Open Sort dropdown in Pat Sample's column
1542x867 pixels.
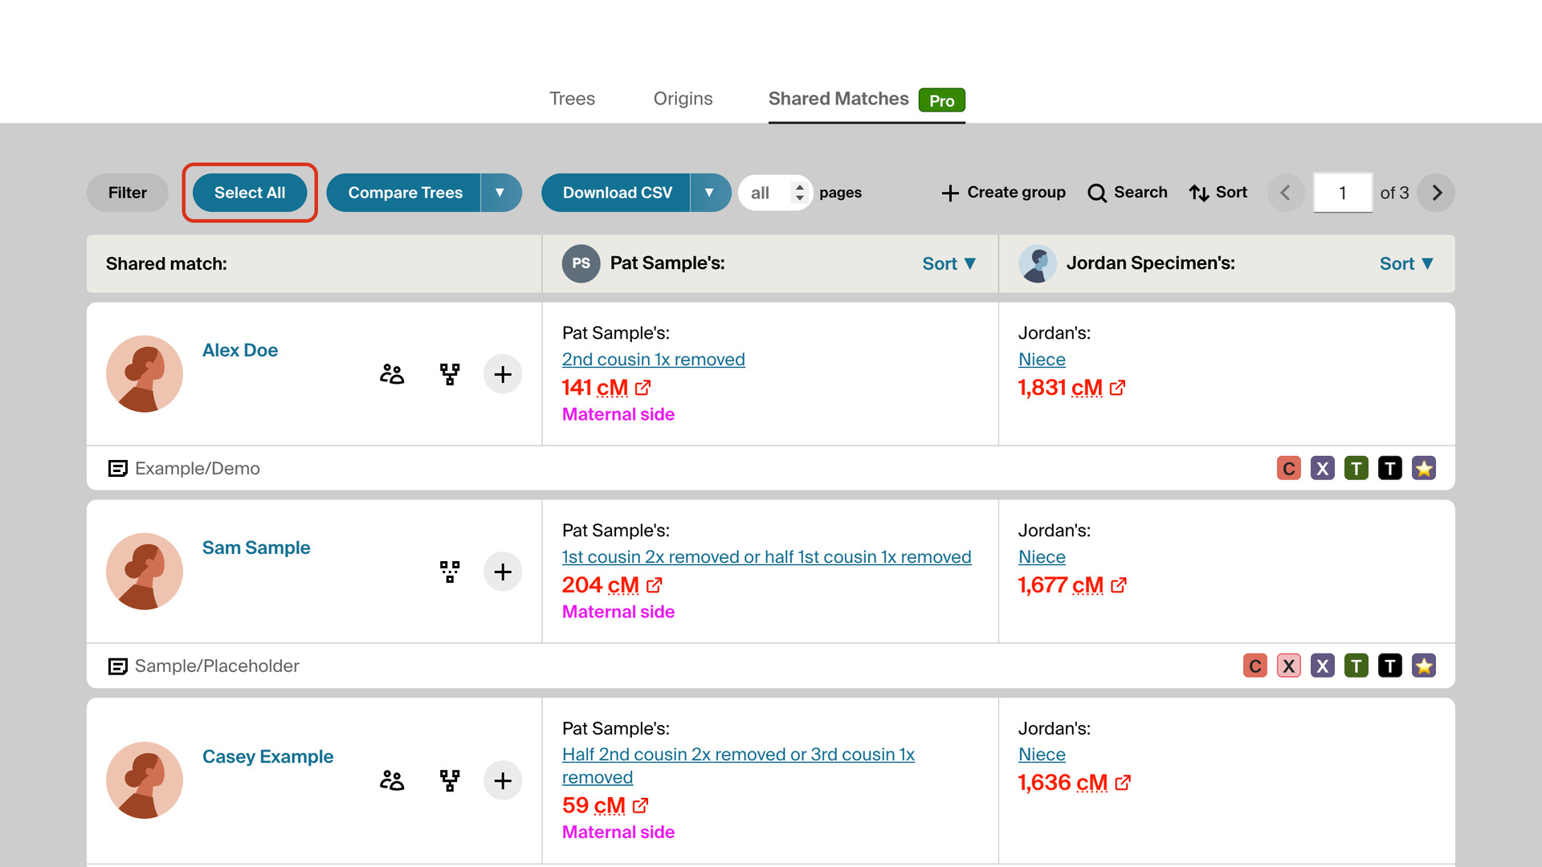(948, 263)
